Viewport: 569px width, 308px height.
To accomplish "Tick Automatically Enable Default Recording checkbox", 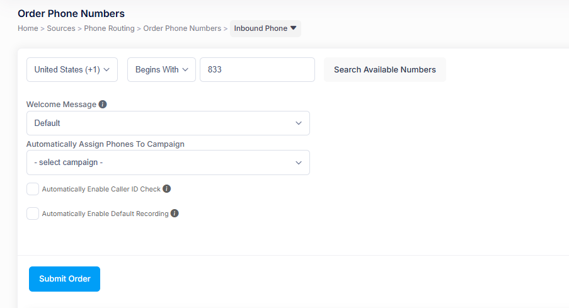I will 33,214.
